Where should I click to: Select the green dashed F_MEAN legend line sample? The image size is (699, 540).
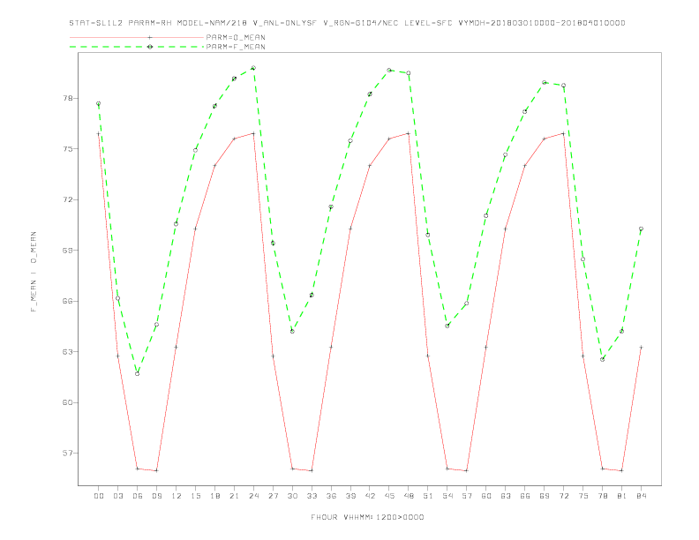click(137, 47)
